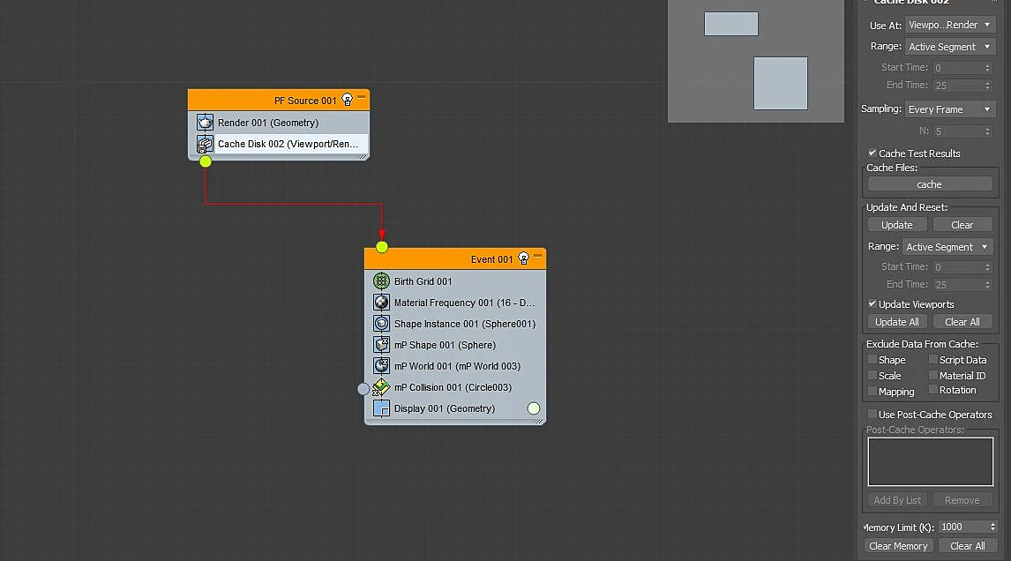Click the Material Frequency 001 operator icon

point(382,303)
